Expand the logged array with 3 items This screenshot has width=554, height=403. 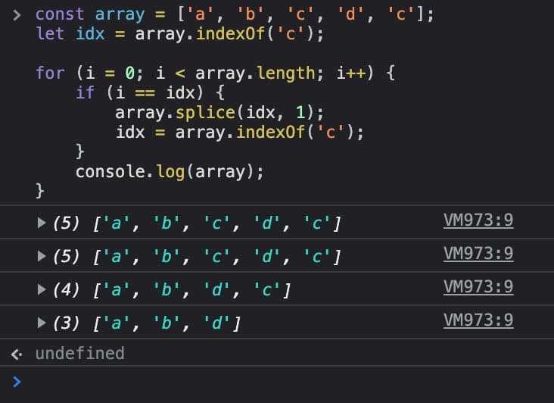coord(42,323)
